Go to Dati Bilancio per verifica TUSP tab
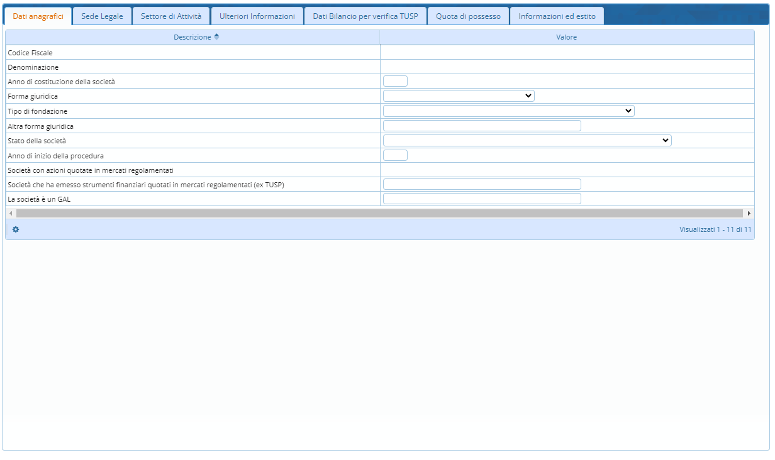775x460 pixels. 365,16
